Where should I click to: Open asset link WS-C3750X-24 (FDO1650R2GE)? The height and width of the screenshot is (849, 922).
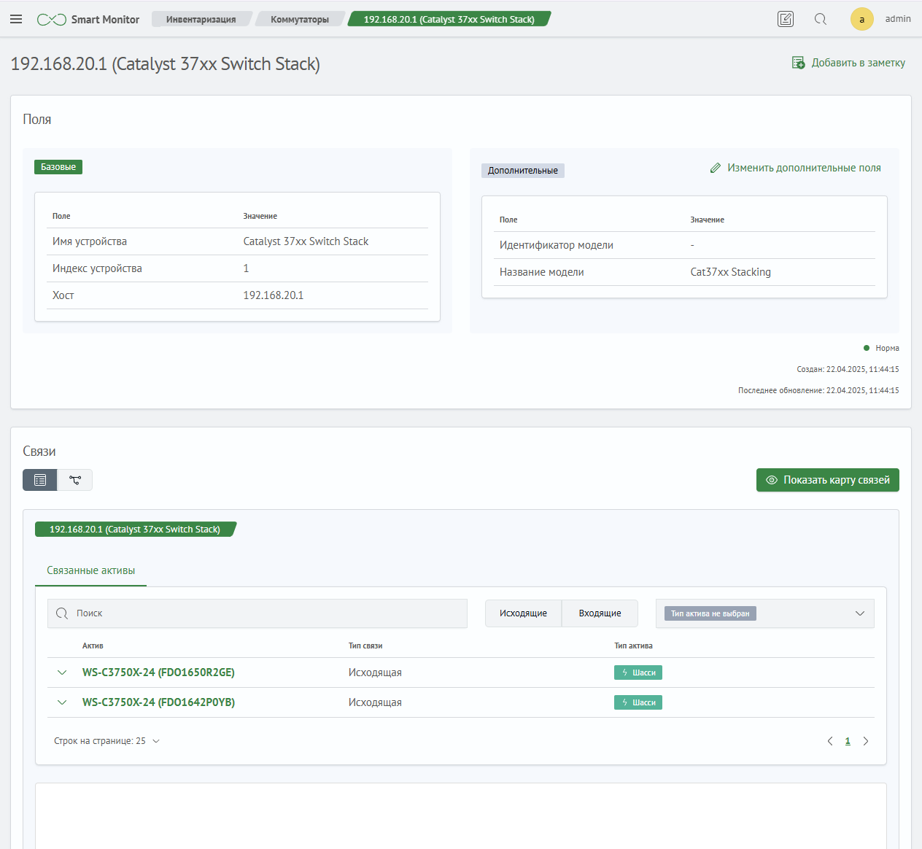click(x=158, y=672)
